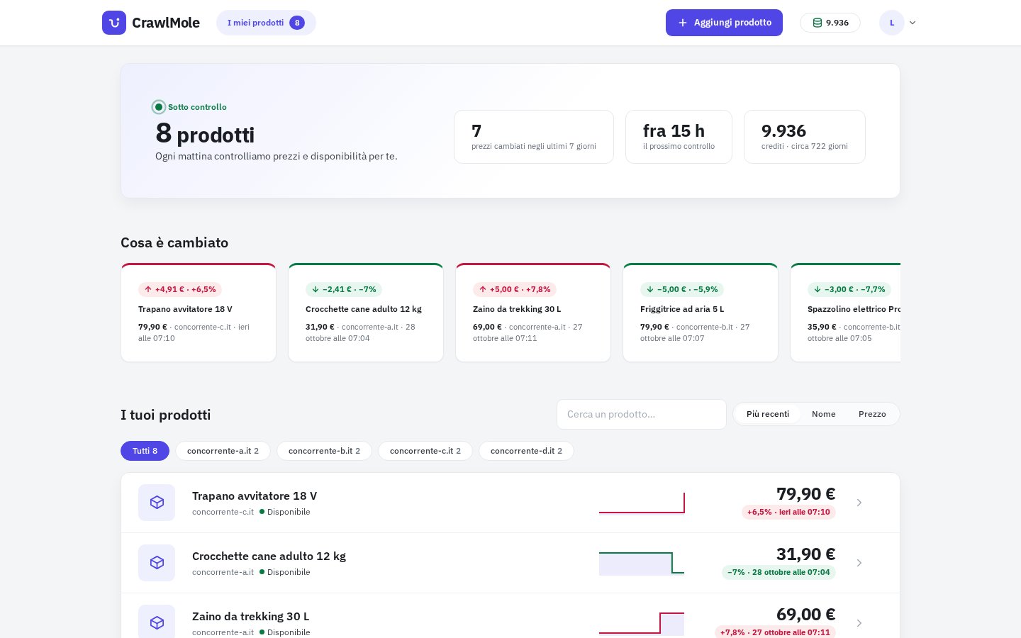Click the Zaino da trekking price sparkline
The height and width of the screenshot is (638, 1021).
click(642, 623)
